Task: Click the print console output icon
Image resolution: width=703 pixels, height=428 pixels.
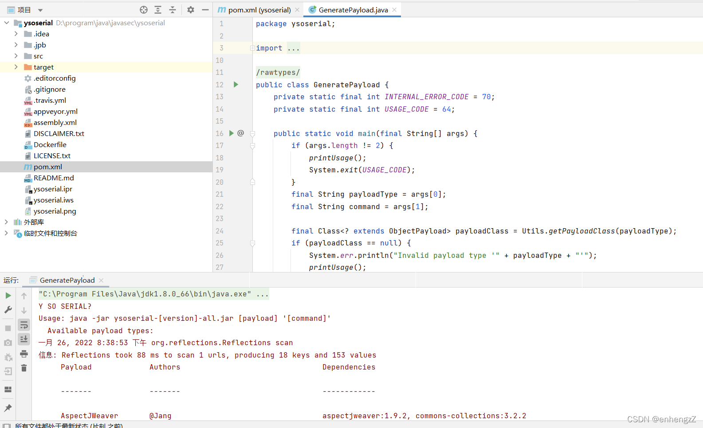Action: pos(24,354)
